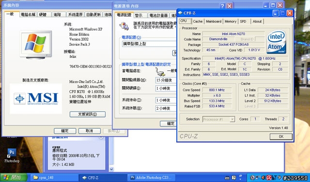The image size is (310, 182).
Task: Click the product ID 76470-OEM-0011903 text
Action: [x=91, y=66]
